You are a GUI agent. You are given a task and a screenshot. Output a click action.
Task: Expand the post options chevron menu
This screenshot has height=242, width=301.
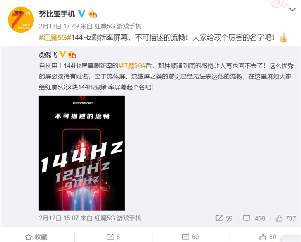point(292,10)
